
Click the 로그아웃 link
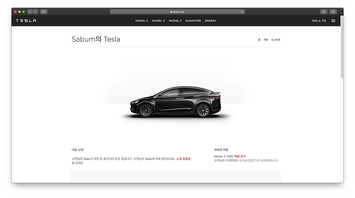[276, 40]
